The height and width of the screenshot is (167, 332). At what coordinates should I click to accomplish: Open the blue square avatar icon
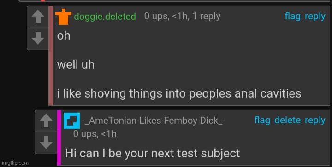point(72,121)
